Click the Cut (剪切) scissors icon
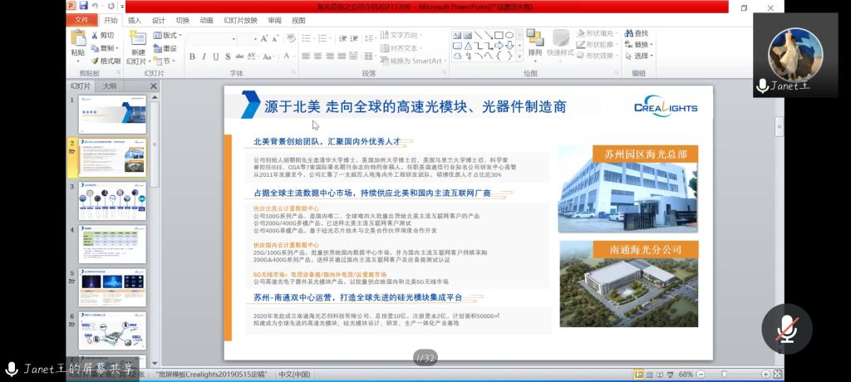 [x=95, y=35]
